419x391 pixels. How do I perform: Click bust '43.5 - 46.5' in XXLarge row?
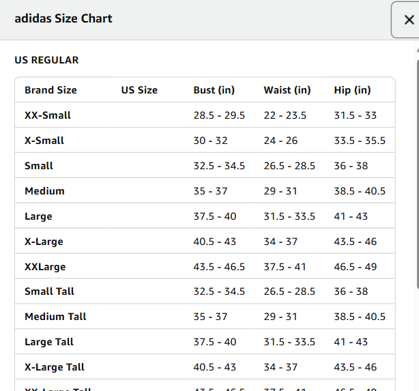coord(219,267)
